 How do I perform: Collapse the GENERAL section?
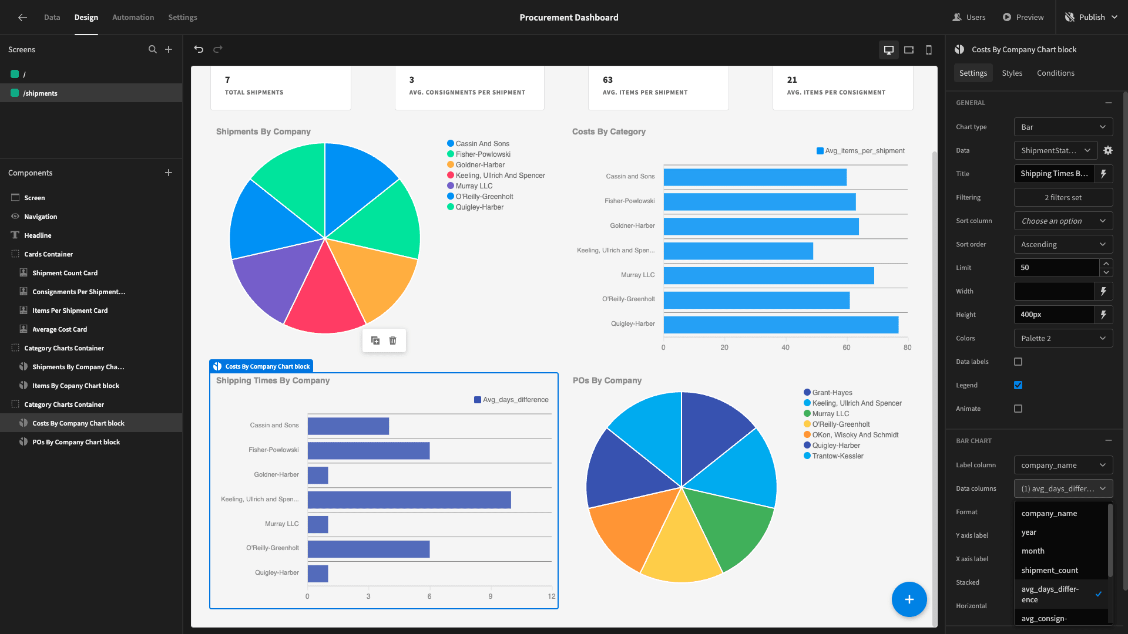click(x=1109, y=103)
